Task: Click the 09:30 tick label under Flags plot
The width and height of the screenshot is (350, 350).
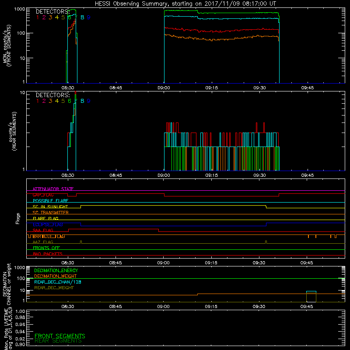Action: coord(259,263)
